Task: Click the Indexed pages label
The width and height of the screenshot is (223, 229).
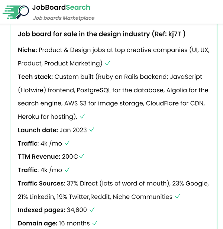Action: [42, 210]
